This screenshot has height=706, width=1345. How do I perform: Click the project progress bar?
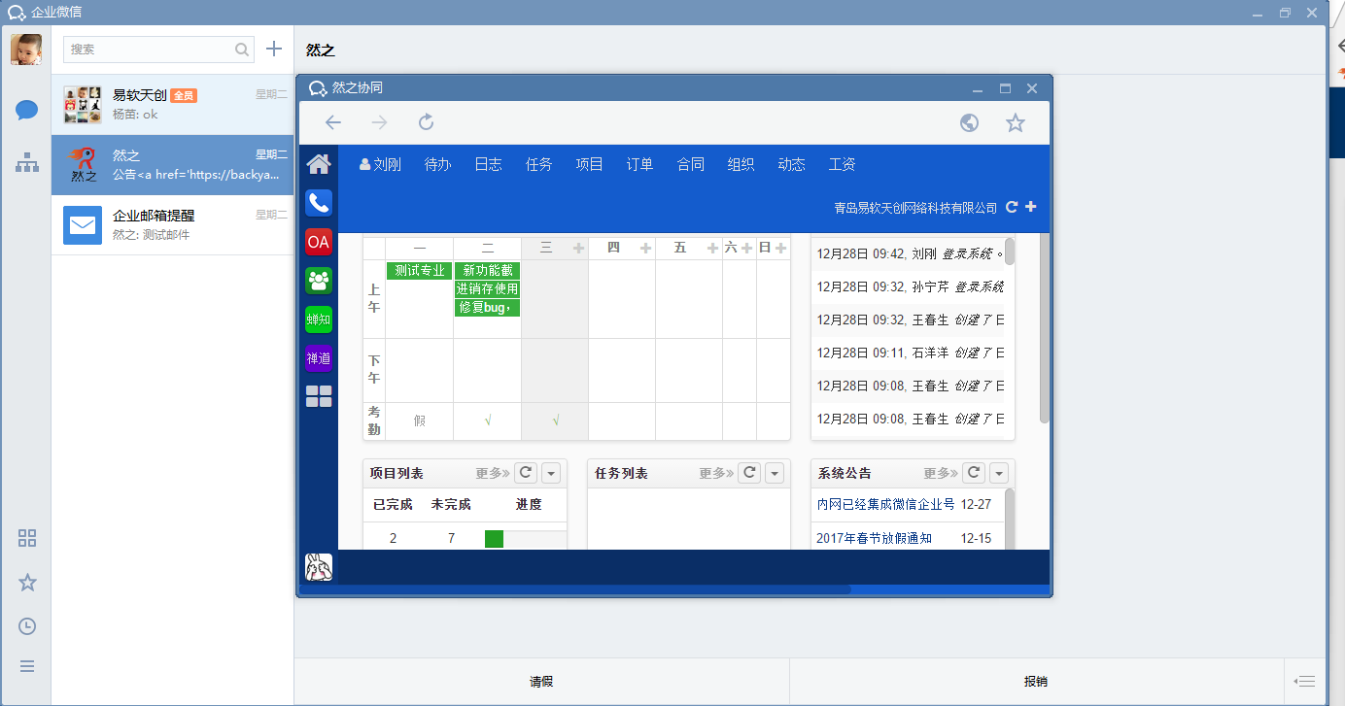(x=525, y=539)
